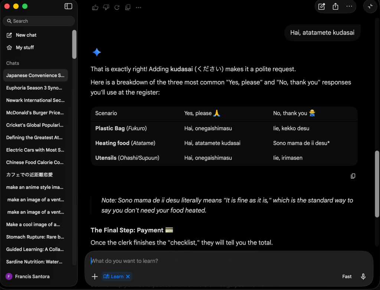Viewport: 380px width, 290px height.
Task: Click the Search field in the sidebar
Action: (39, 21)
